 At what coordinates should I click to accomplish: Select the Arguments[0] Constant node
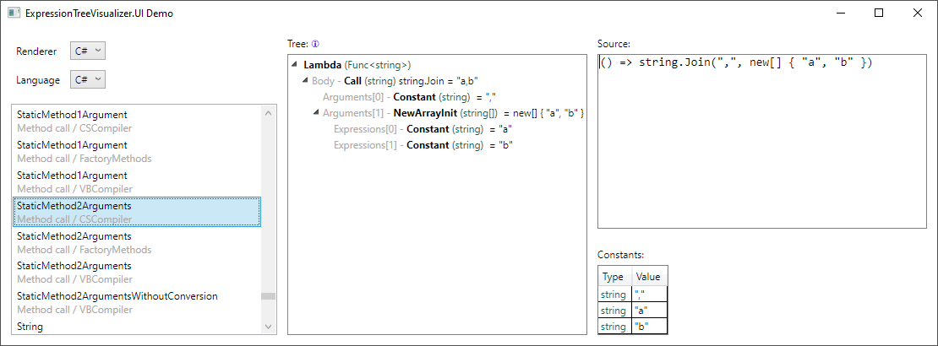410,97
